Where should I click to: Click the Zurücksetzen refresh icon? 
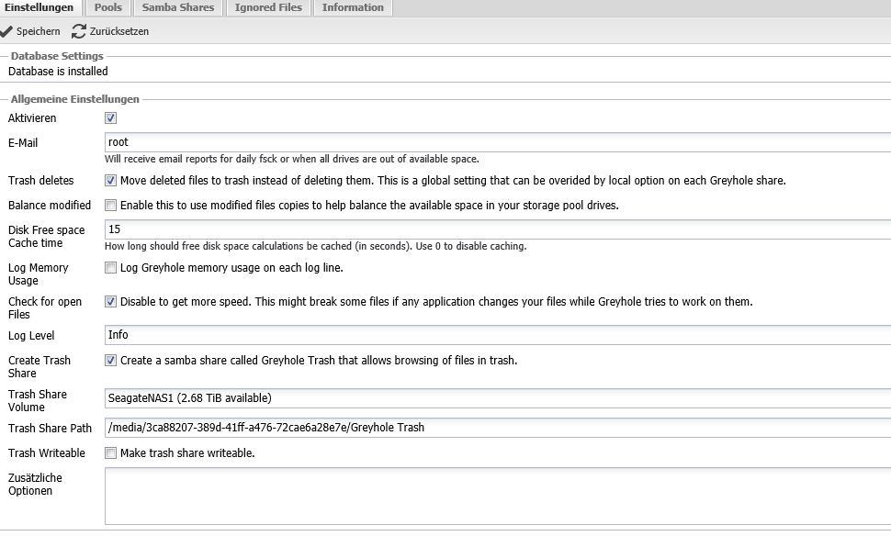pos(79,31)
